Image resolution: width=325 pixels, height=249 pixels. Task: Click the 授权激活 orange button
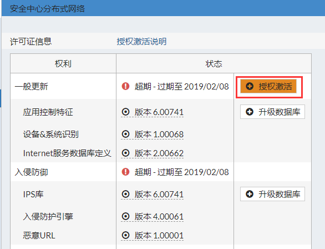click(268, 86)
